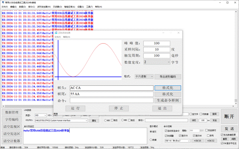Click the 采样间隔 input field

point(157,49)
